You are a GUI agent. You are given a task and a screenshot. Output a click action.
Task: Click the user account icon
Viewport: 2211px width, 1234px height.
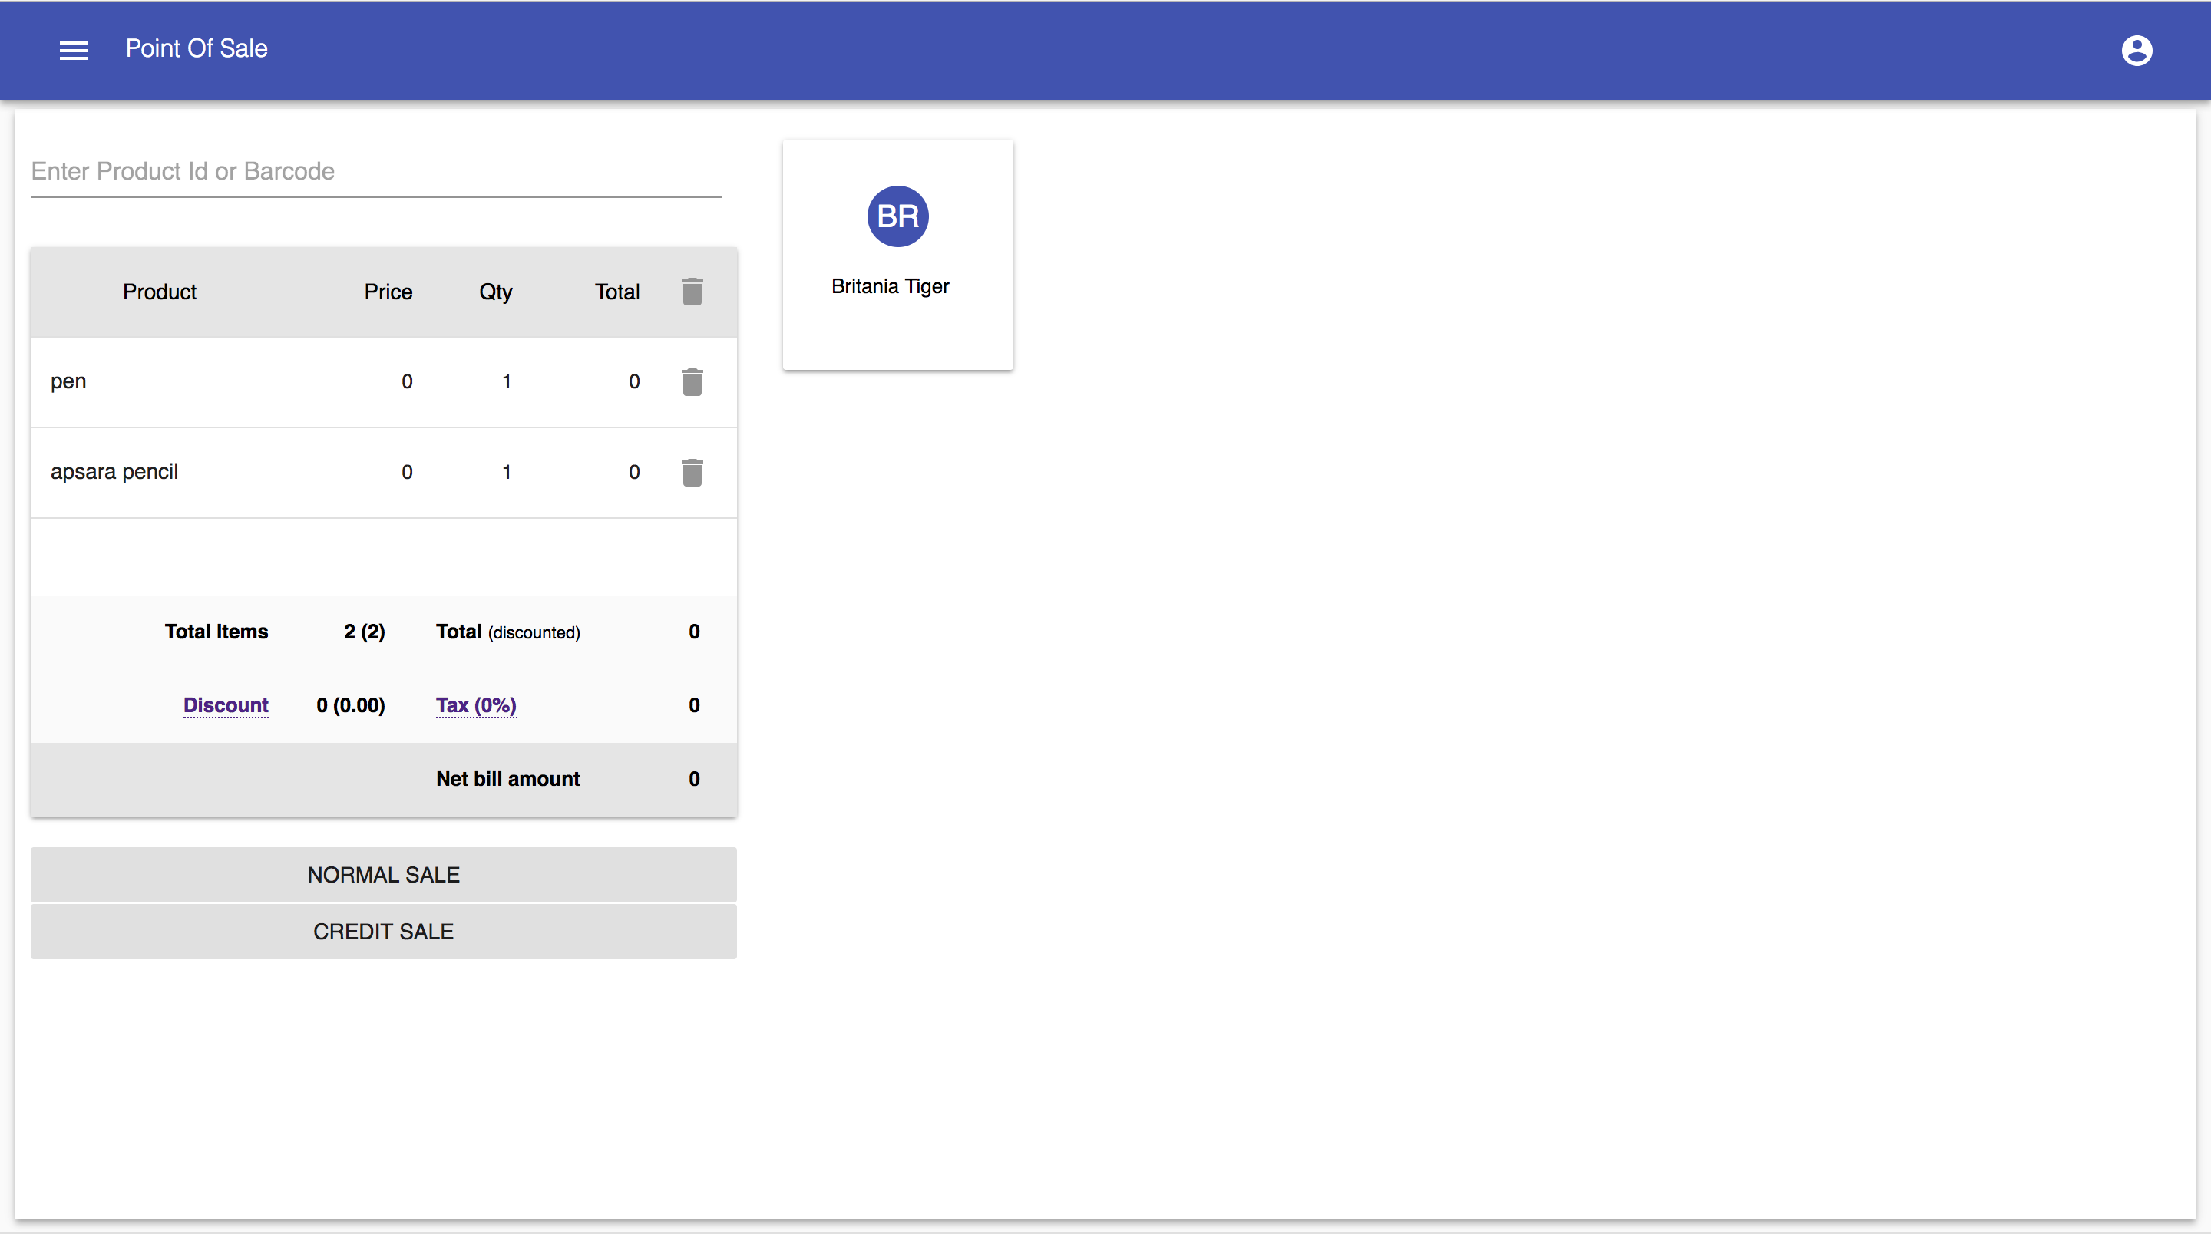tap(2137, 51)
